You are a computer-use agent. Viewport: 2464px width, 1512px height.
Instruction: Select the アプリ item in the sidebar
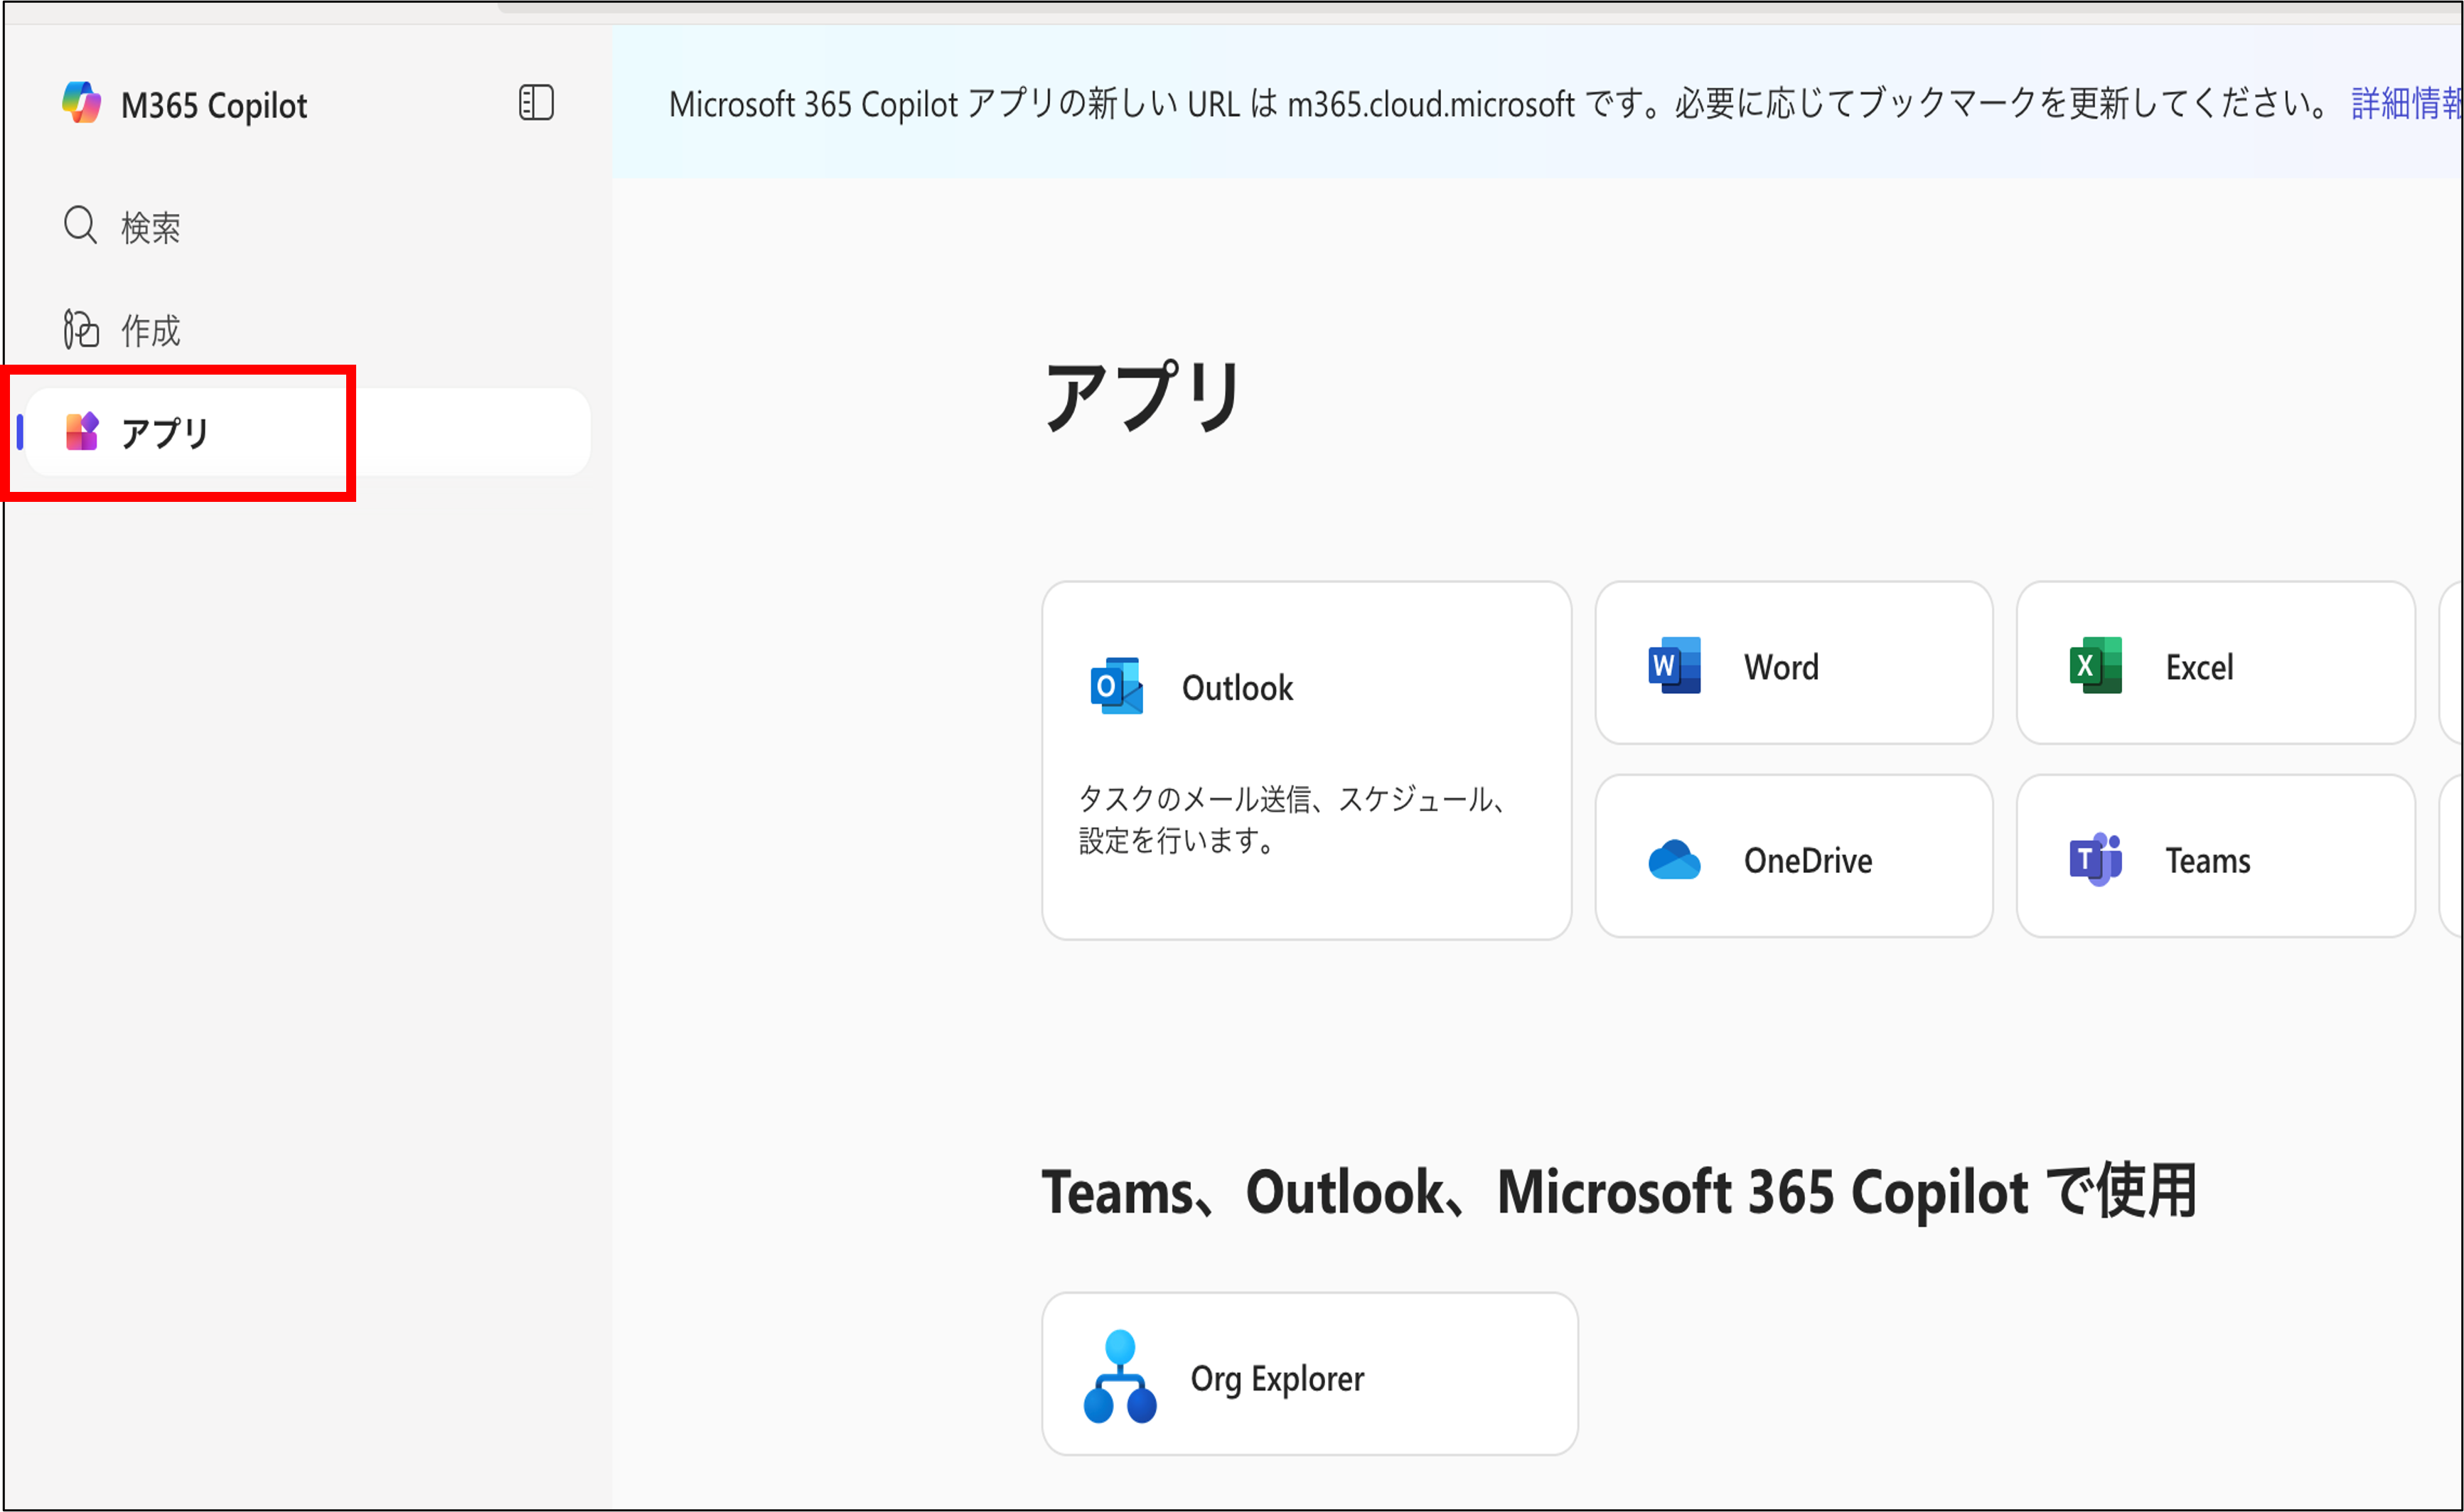(x=308, y=432)
